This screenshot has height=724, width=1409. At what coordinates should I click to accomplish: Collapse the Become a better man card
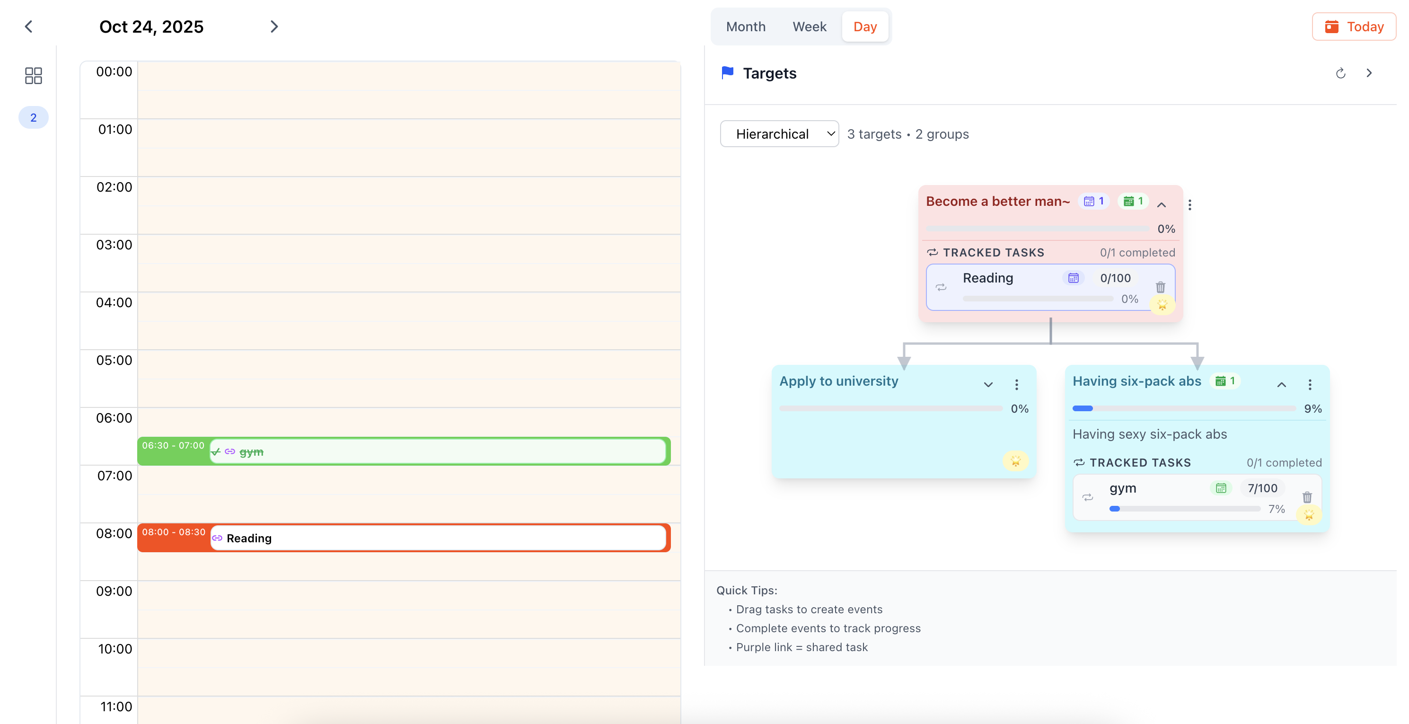(1161, 205)
